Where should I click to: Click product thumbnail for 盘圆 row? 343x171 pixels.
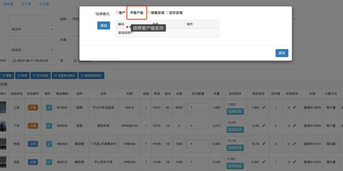click(3, 126)
